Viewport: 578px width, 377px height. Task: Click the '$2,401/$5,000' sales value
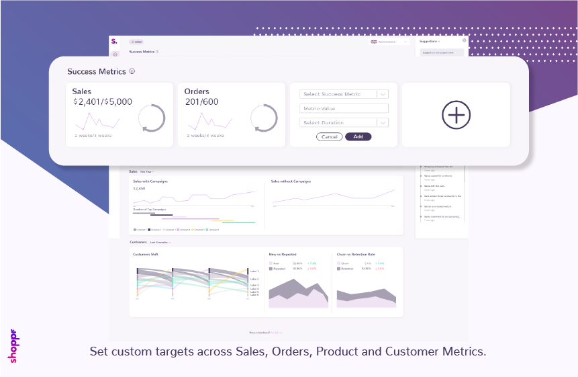(x=103, y=102)
